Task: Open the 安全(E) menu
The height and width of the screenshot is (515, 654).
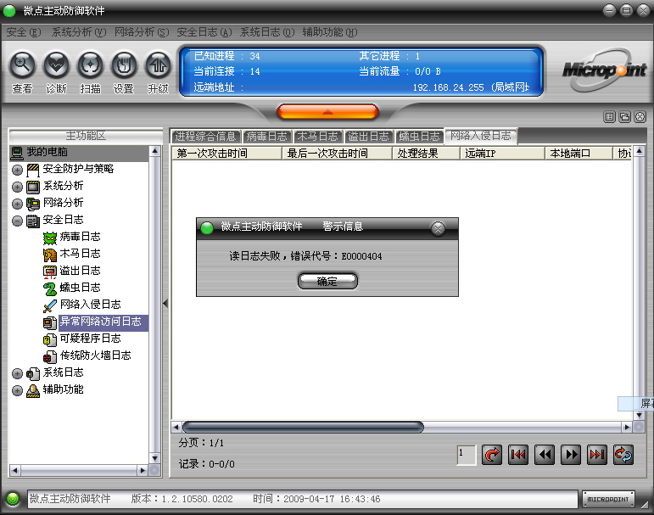Action: [x=24, y=32]
